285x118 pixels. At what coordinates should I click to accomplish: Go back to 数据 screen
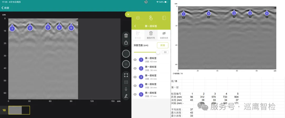click(x=5, y=8)
